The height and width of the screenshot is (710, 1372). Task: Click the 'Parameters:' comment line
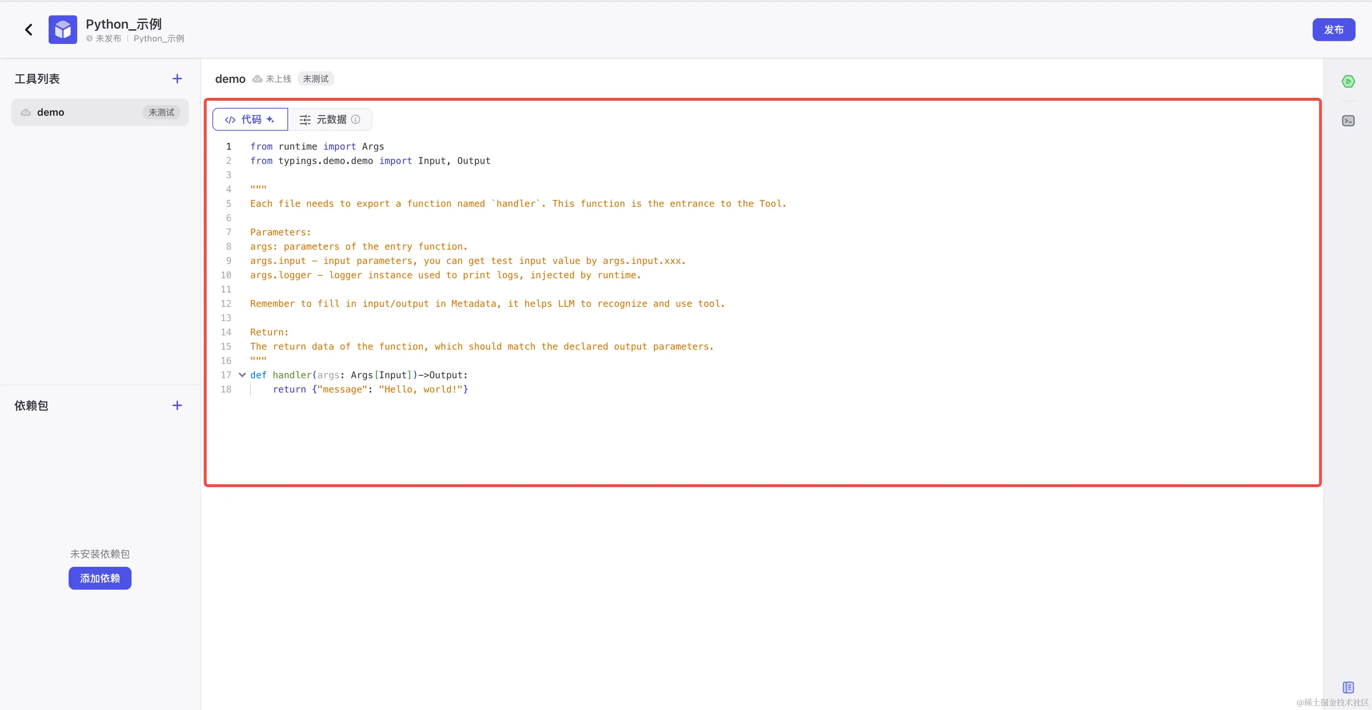281,232
